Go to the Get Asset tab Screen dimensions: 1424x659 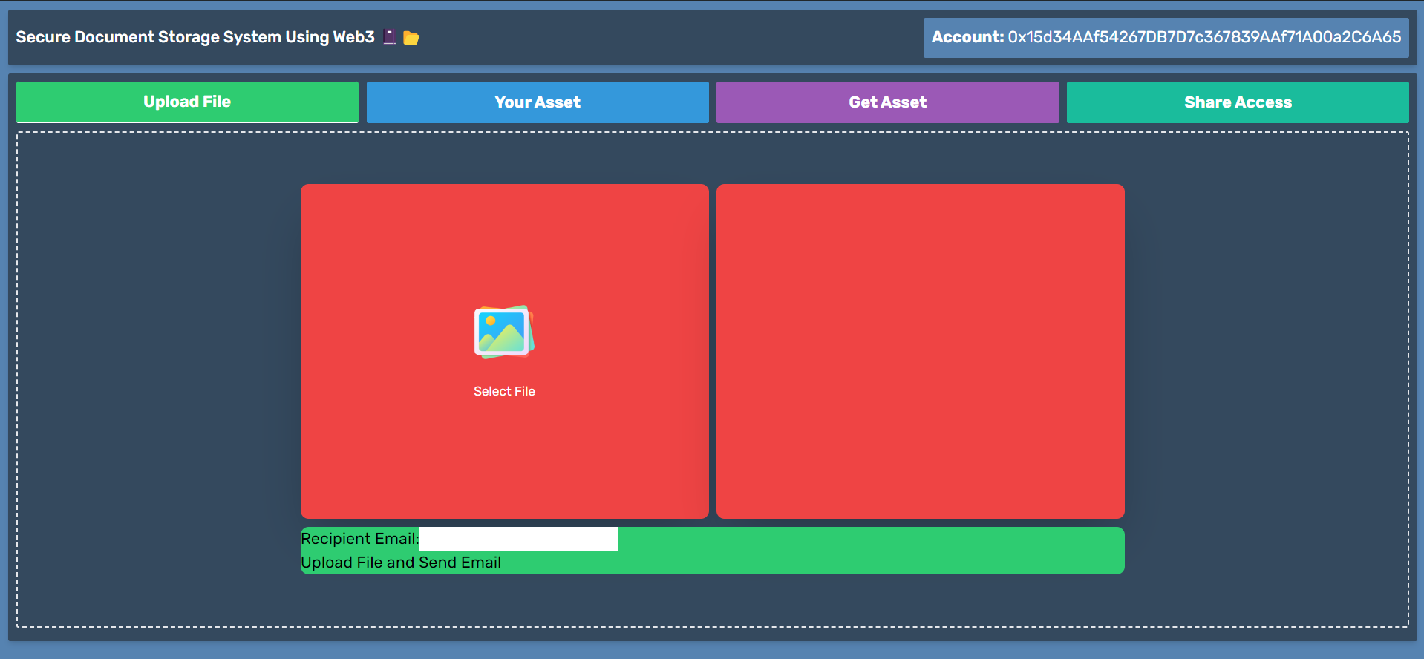click(887, 102)
